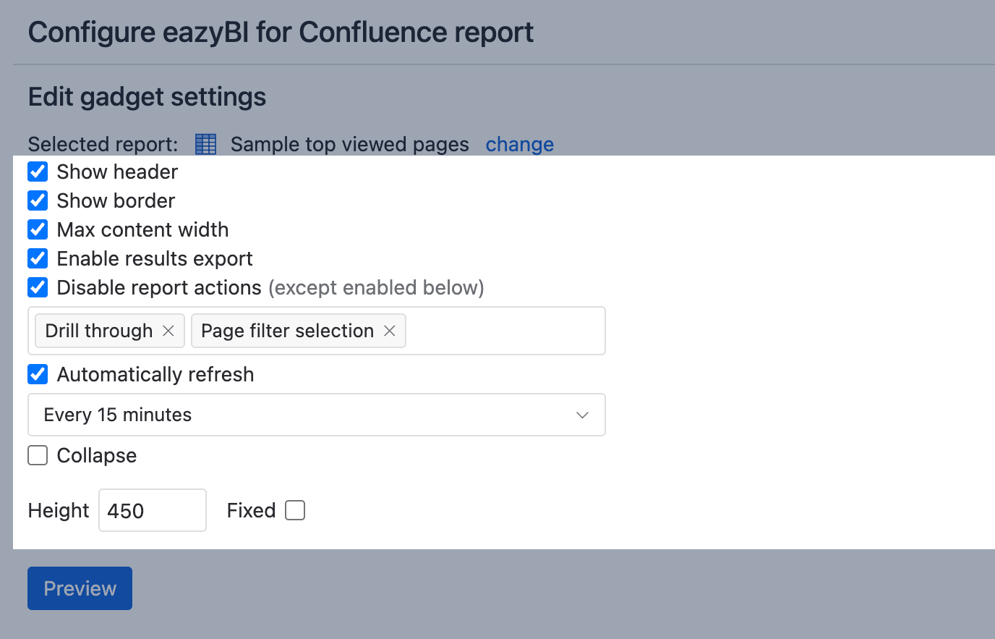Click the change link for selected report
The height and width of the screenshot is (639, 995).
click(x=520, y=145)
